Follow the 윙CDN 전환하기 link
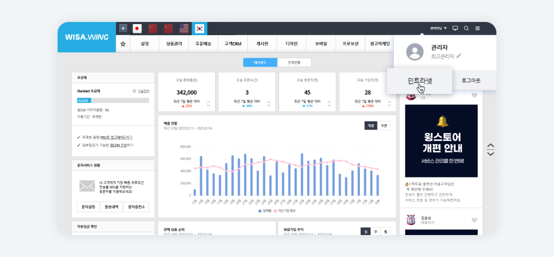The height and width of the screenshot is (257, 554). (122, 146)
